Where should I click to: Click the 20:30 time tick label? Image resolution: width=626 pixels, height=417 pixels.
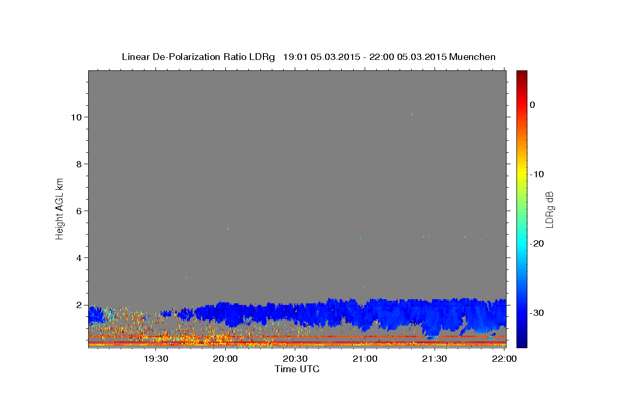click(x=295, y=359)
